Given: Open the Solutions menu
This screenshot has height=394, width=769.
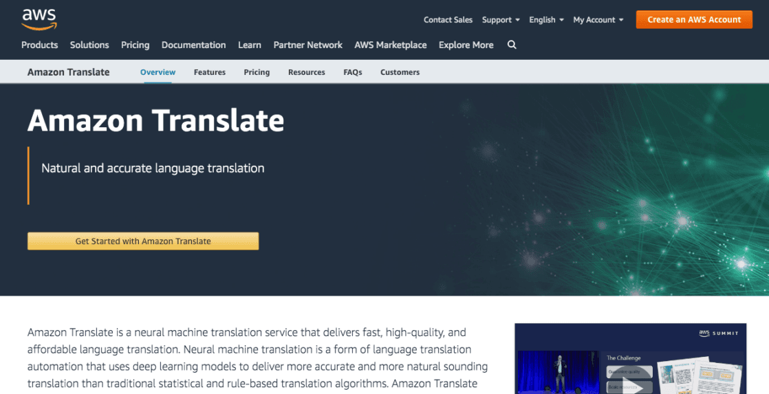Looking at the screenshot, I should pyautogui.click(x=89, y=45).
